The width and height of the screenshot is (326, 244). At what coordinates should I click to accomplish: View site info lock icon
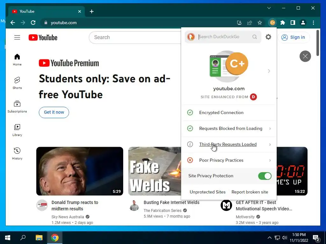(46, 23)
